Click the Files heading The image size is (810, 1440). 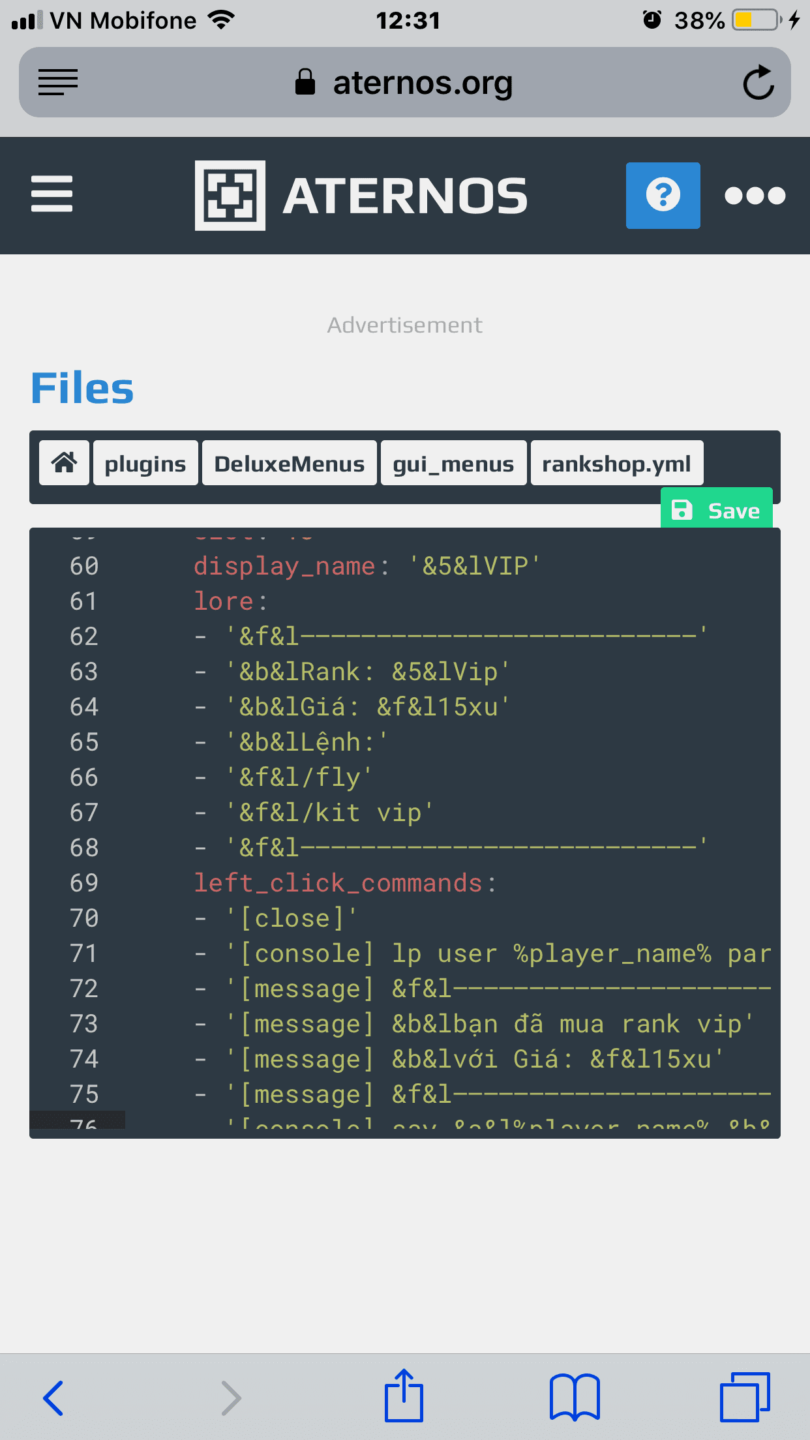click(x=82, y=389)
